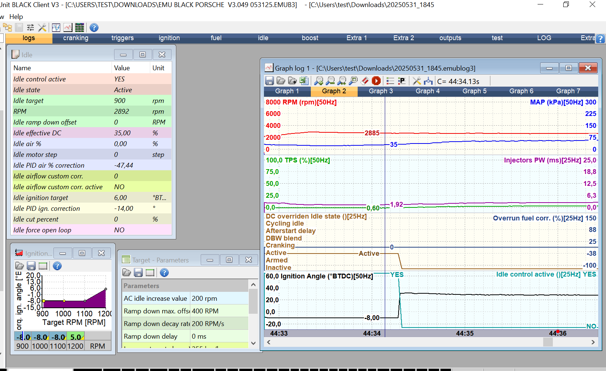The height and width of the screenshot is (371, 606).
Task: Save parameters in Target - Parameters window
Action: (138, 272)
